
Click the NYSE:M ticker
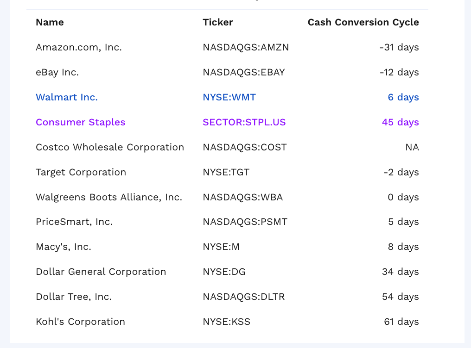click(221, 247)
